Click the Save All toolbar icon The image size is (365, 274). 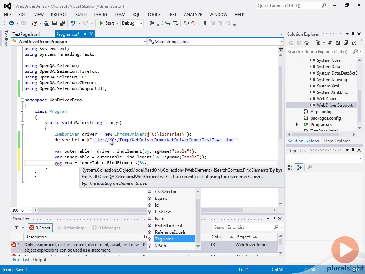(x=62, y=23)
